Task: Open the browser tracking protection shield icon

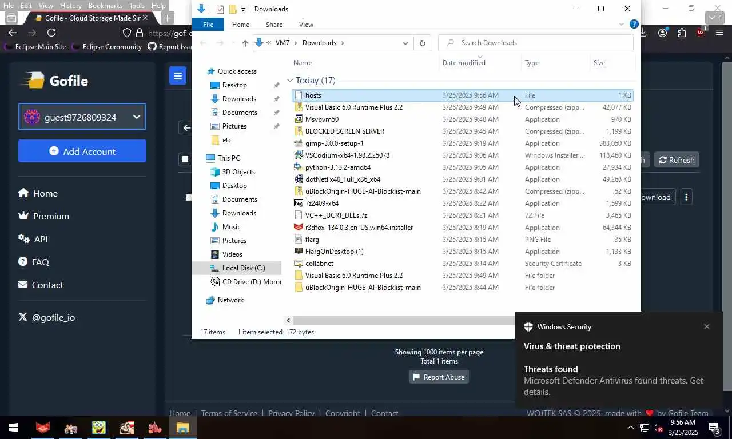Action: click(x=127, y=33)
